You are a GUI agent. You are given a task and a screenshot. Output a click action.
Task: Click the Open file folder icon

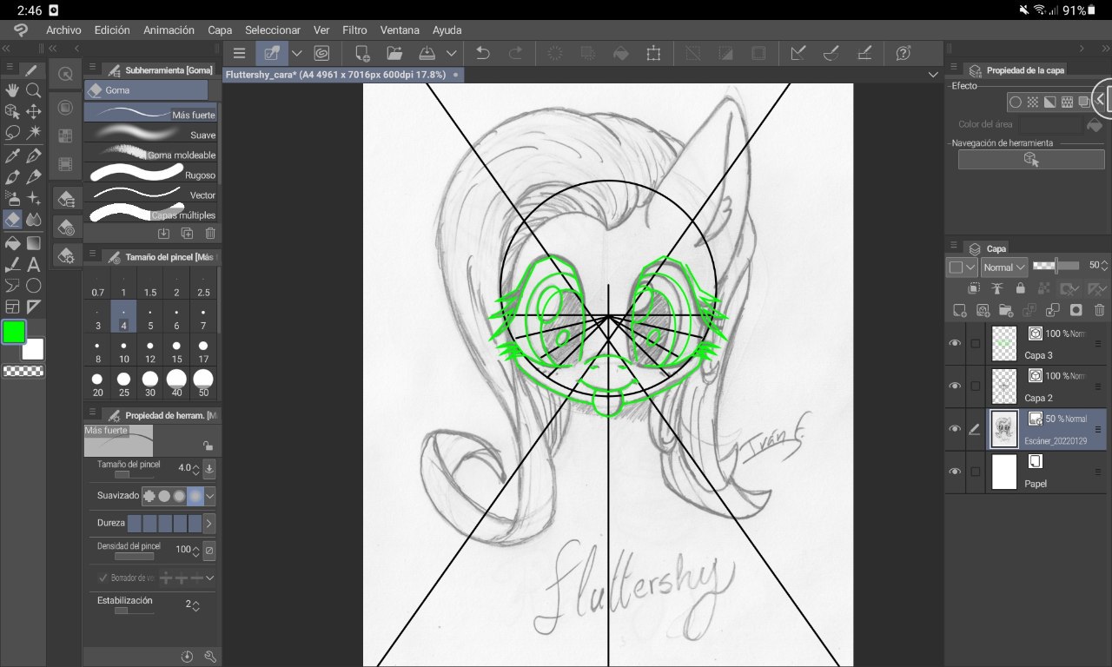tap(394, 53)
